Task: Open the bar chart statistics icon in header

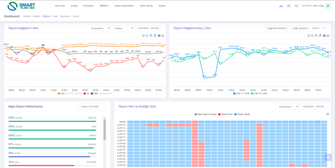Action: click(x=281, y=6)
